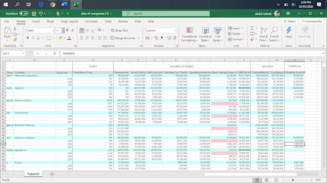The height and width of the screenshot is (183, 327).
Task: Open Google Chrome from the taskbar
Action: coord(53,5)
